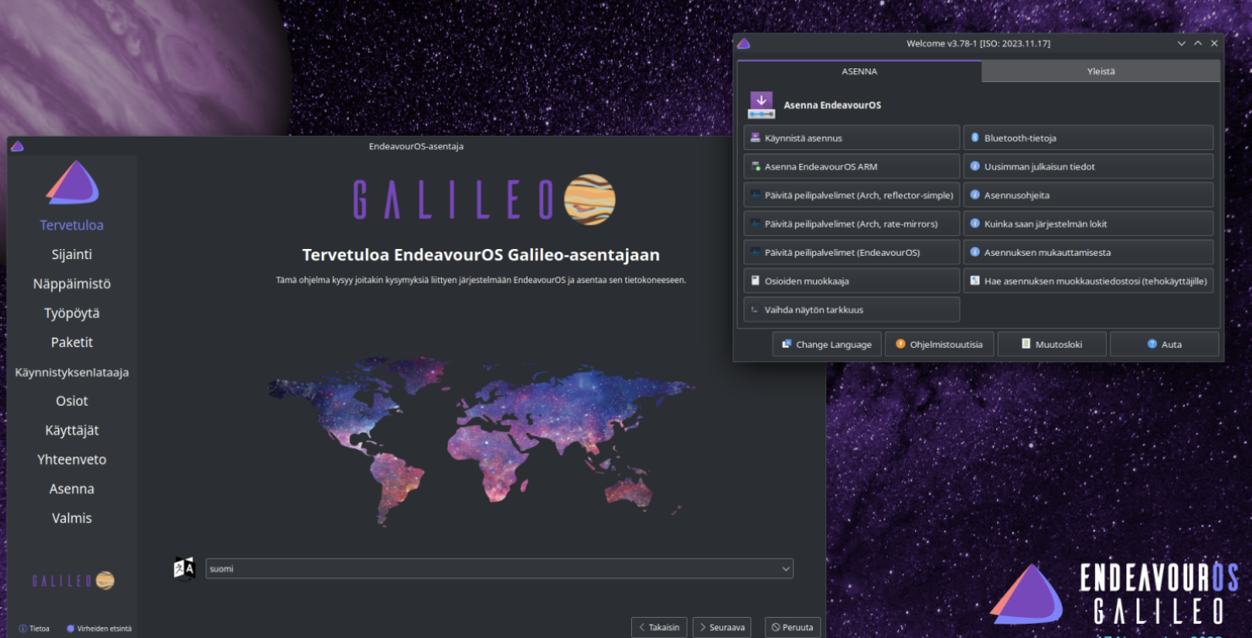Select Näppäimistö step in installer sidebar
1252x638 pixels.
click(72, 284)
